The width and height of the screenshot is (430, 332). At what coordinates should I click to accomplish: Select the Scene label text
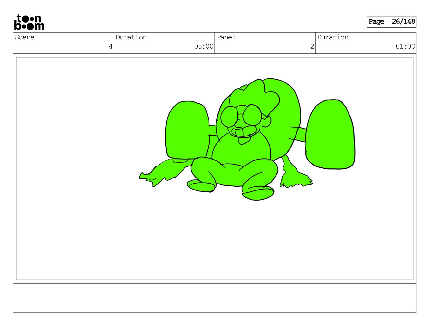pos(25,37)
